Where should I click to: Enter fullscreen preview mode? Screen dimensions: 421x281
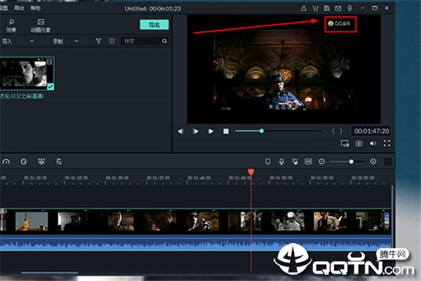(385, 143)
